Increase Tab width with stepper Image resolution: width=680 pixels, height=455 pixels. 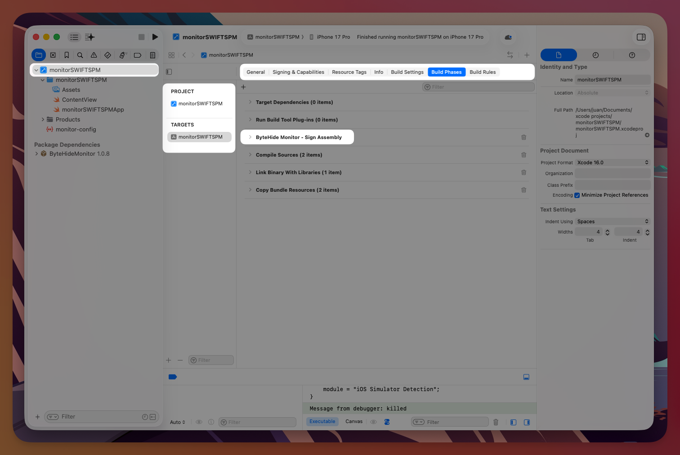pos(607,230)
